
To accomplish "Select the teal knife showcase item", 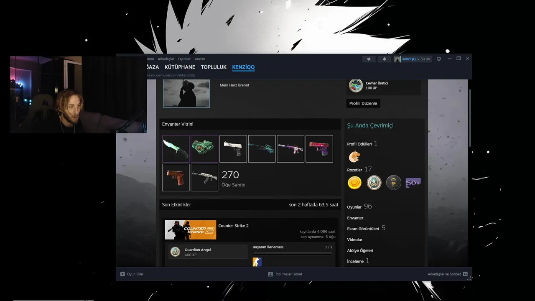I will [x=176, y=148].
